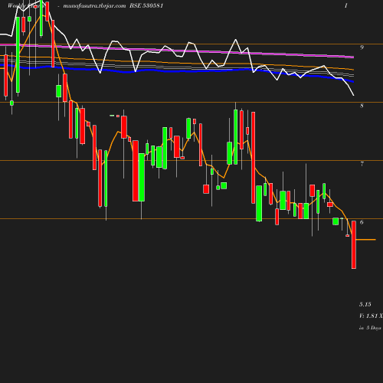Click the 'V: 1.81 X' volume text
383x383 pixels.
click(x=371, y=316)
